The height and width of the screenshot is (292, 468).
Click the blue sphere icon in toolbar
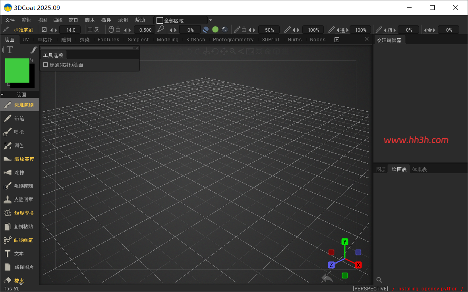(206, 29)
